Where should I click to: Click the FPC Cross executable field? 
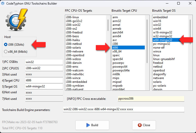[151, 99]
